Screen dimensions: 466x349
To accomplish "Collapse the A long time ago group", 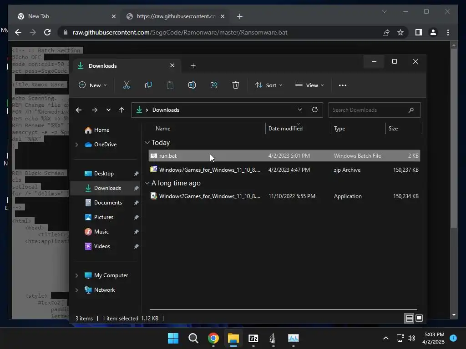I will coord(147,183).
